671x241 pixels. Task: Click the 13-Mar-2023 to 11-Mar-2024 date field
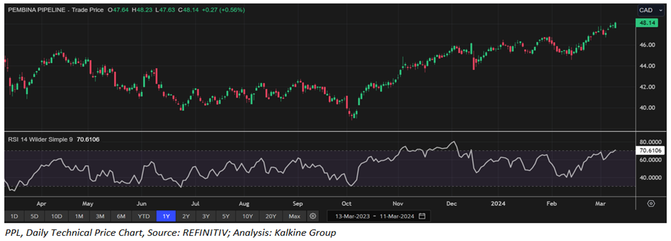[x=374, y=216]
